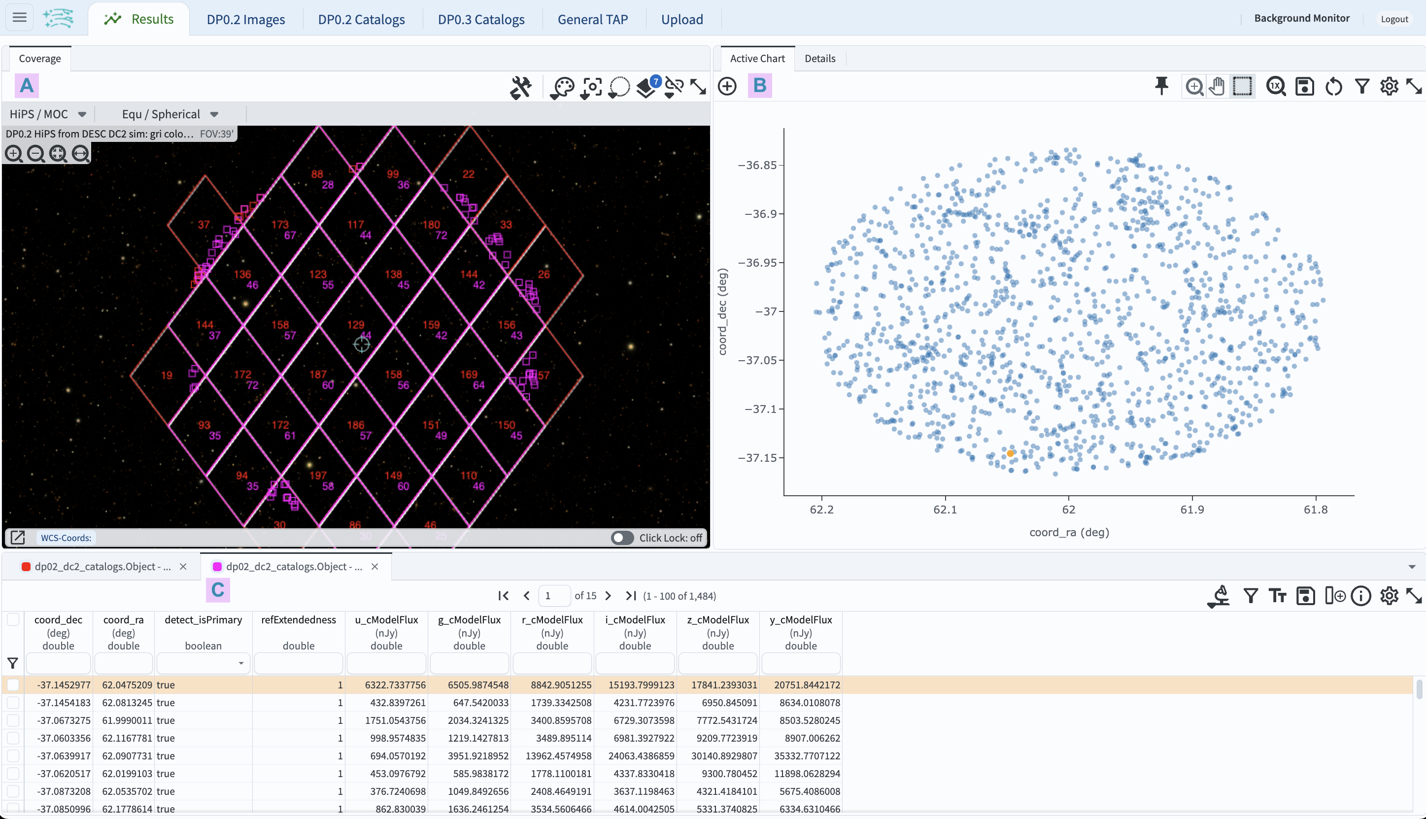Click the Background Monitor link
The height and width of the screenshot is (819, 1426).
pos(1301,18)
